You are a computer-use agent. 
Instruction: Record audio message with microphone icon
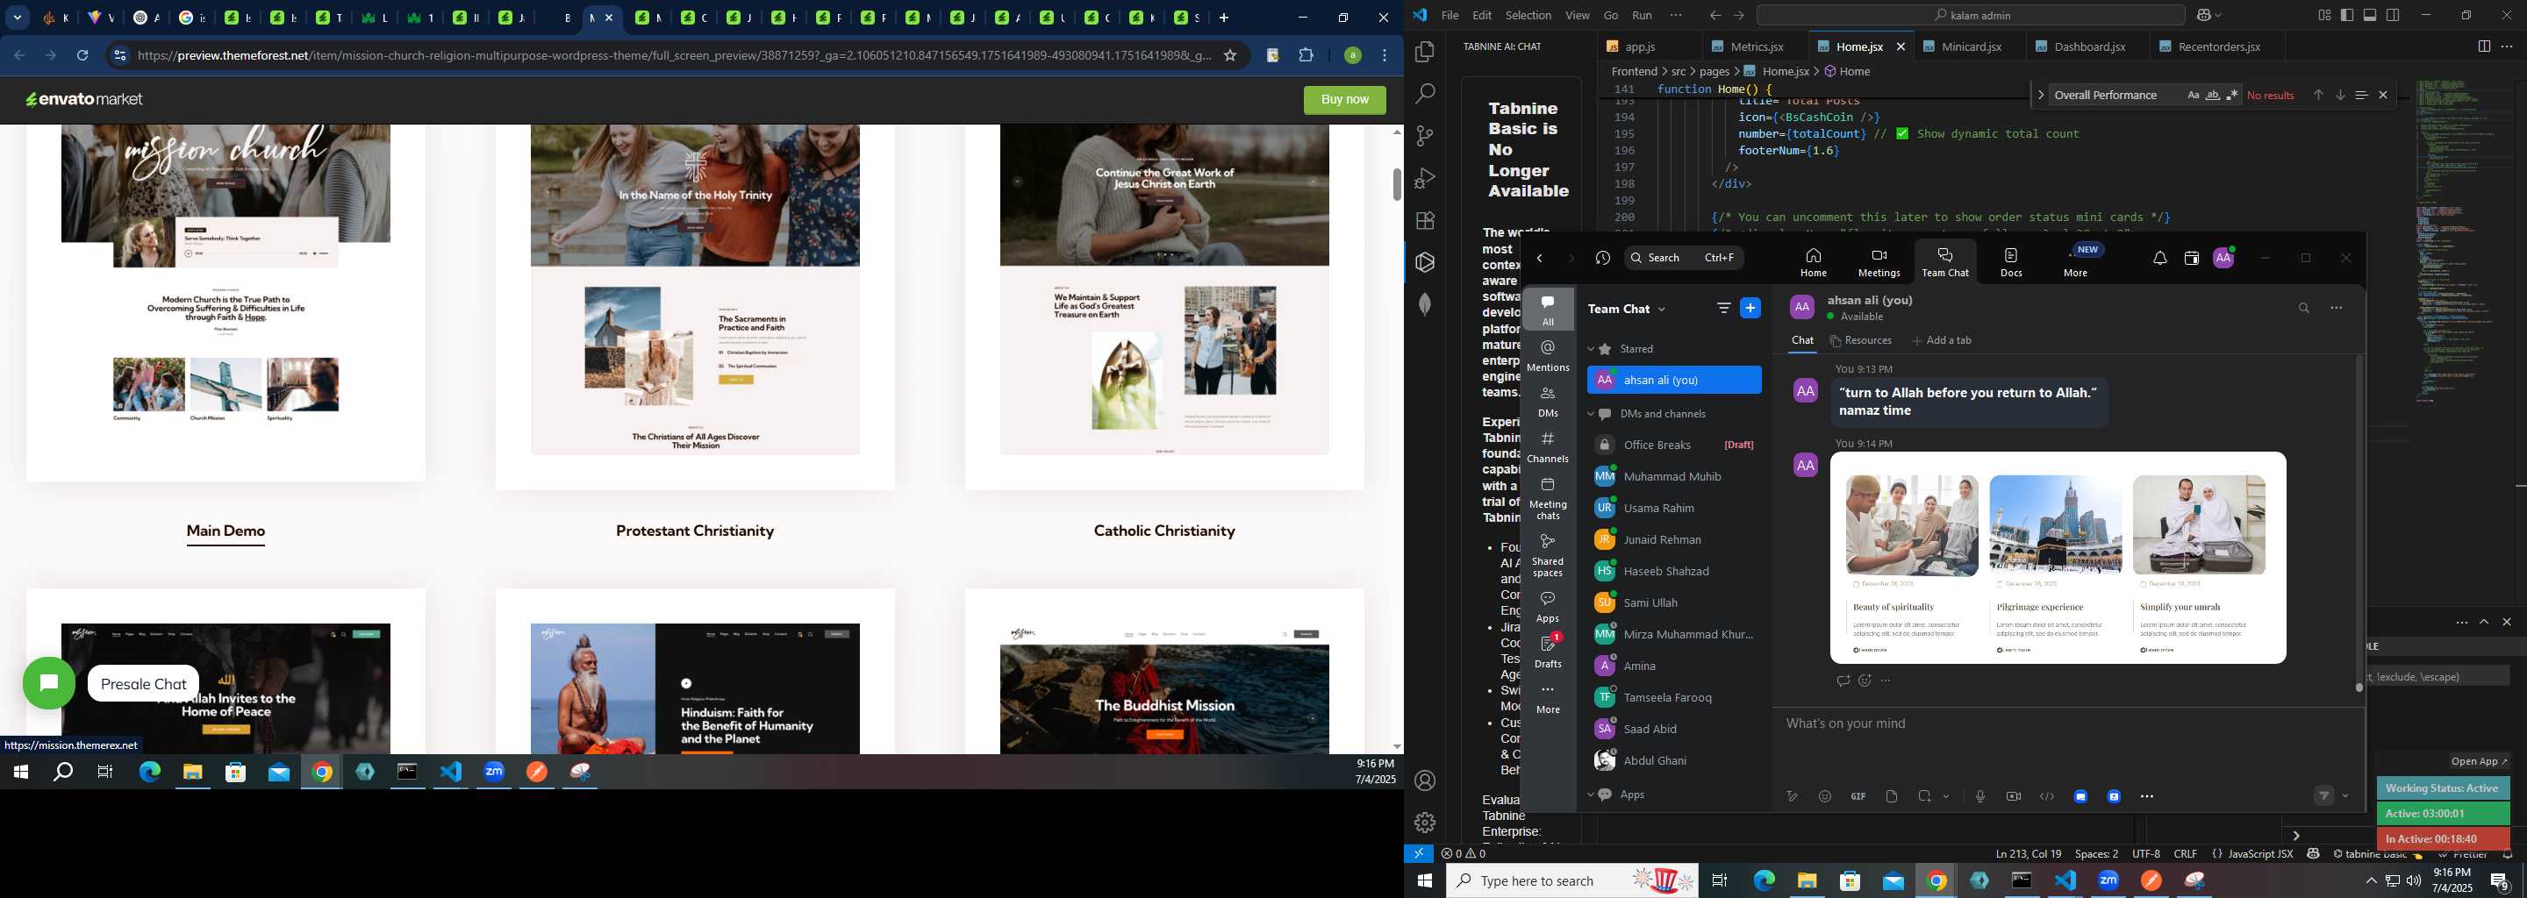1979,797
